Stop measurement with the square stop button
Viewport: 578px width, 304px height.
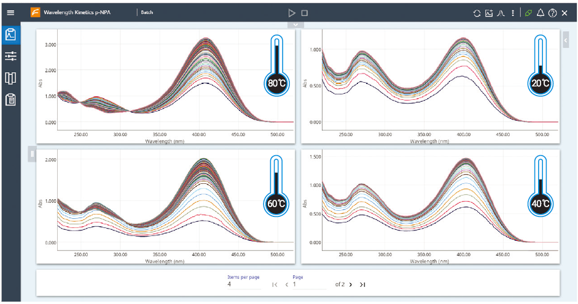tap(305, 13)
